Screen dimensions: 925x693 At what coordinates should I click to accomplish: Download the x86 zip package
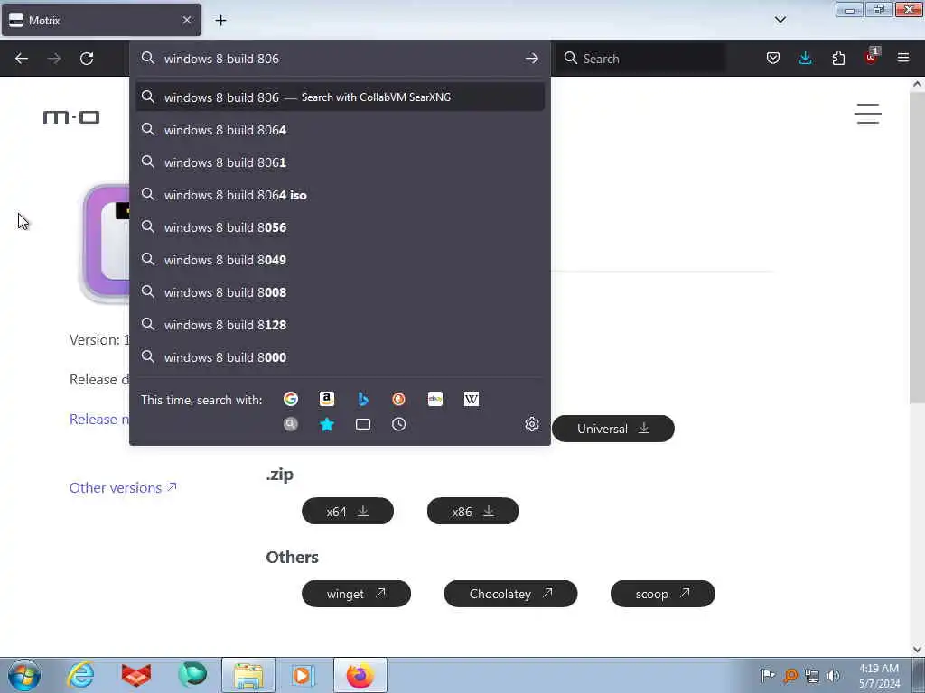pos(472,511)
